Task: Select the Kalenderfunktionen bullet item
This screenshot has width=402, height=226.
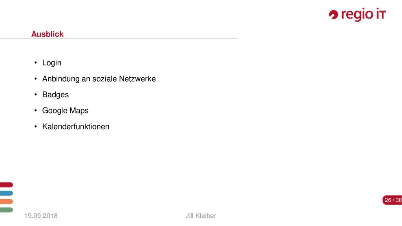Action: pyautogui.click(x=76, y=127)
